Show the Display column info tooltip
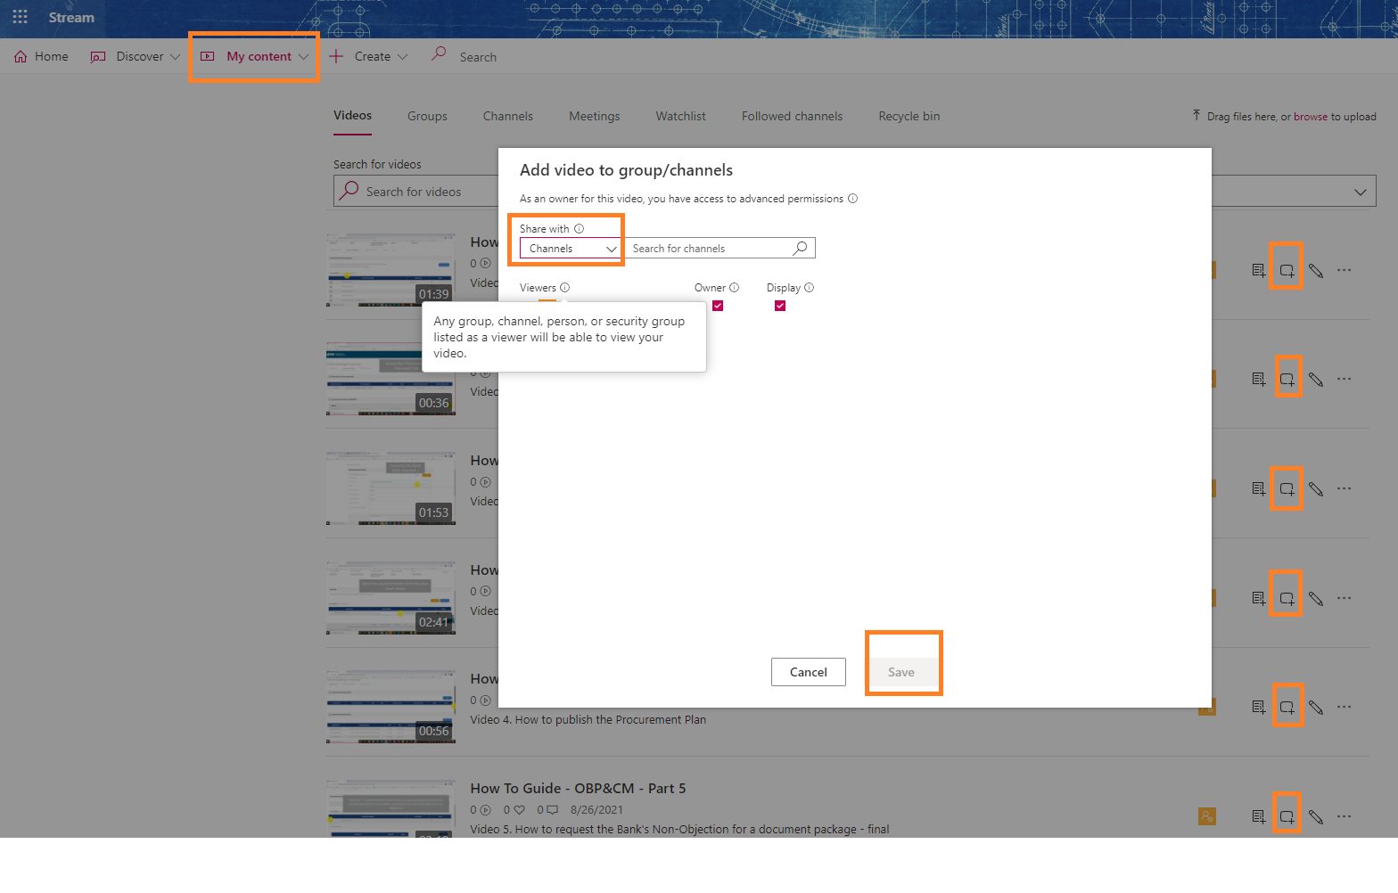 coord(809,288)
